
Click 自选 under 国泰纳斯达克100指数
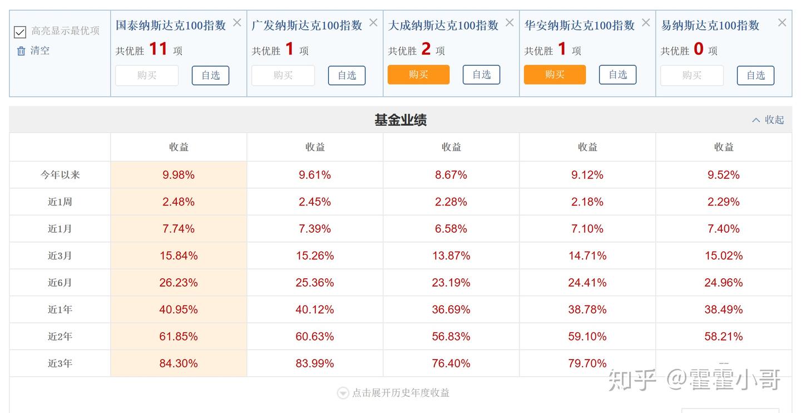210,76
